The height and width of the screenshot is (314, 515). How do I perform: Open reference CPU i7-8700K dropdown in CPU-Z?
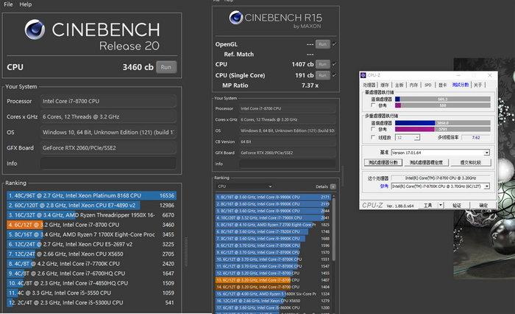pyautogui.click(x=487, y=186)
